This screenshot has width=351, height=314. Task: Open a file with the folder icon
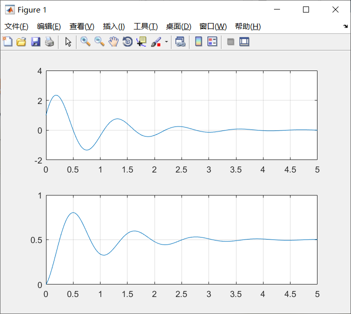click(21, 41)
